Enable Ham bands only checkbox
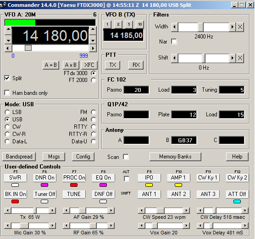 pyautogui.click(x=7, y=92)
